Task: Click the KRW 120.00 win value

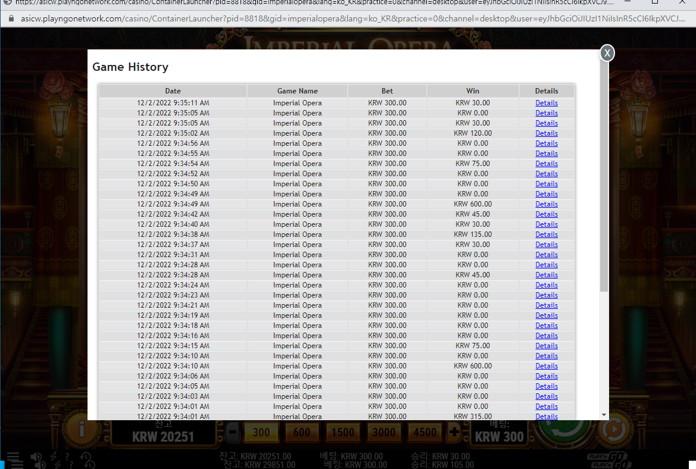Action: 473,133
